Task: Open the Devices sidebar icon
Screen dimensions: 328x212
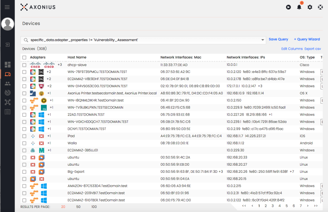Action: [8, 74]
